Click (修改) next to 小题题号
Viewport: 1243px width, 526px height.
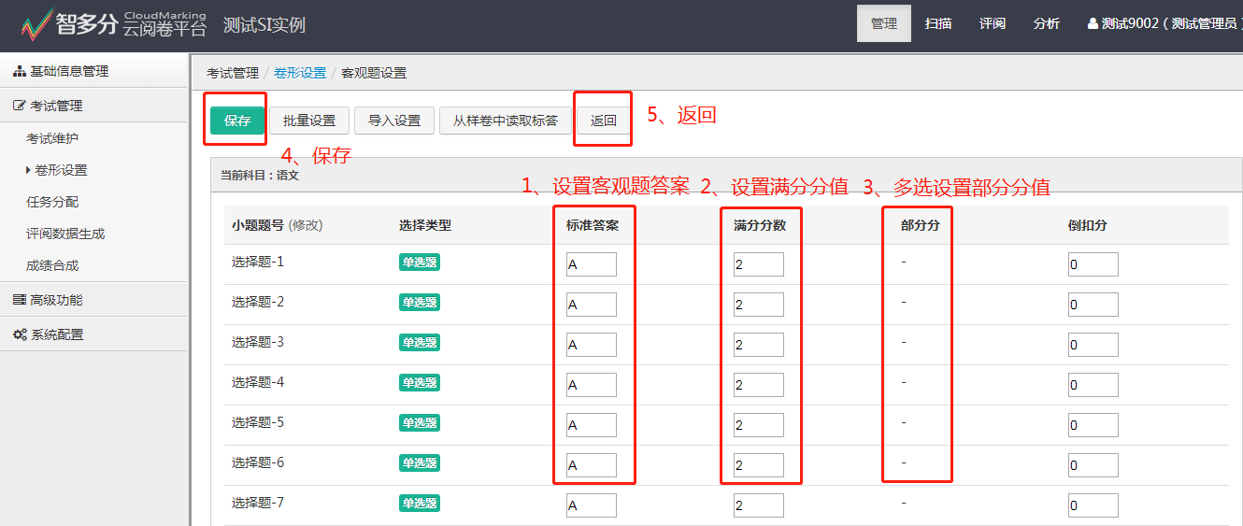(x=306, y=225)
